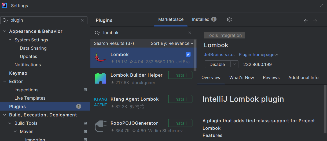Uncheck the Lombok plugin enabled checkbox

(x=188, y=54)
